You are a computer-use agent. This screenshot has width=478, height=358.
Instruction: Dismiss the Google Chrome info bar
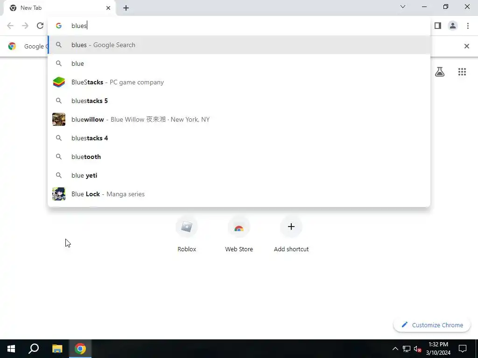(x=466, y=46)
